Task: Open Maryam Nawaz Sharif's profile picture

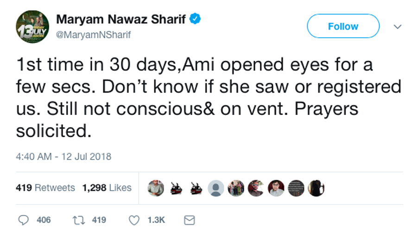Action: coord(32,26)
